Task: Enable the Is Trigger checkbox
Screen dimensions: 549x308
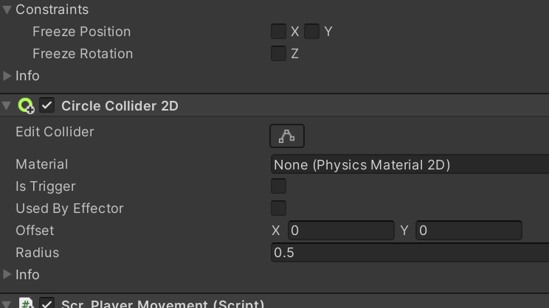Action: [x=278, y=186]
